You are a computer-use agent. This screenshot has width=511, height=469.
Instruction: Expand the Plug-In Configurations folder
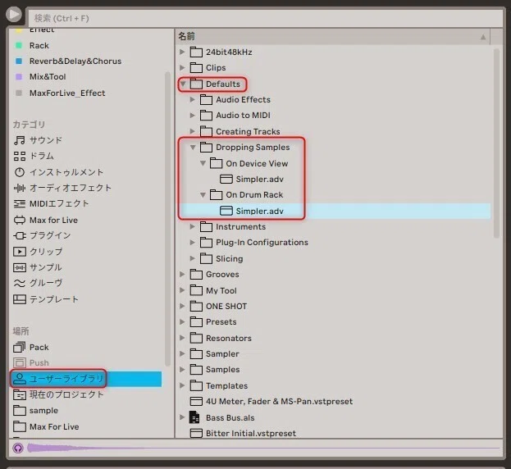pyautogui.click(x=192, y=243)
